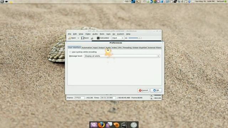This screenshot has height=128, width=228.
Task: Expand the Open button dropdown arrow
Action: pyautogui.click(x=78, y=38)
